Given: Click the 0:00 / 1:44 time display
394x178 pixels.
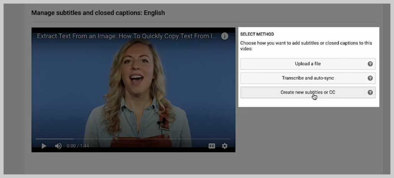Looking at the screenshot, I should [78, 146].
